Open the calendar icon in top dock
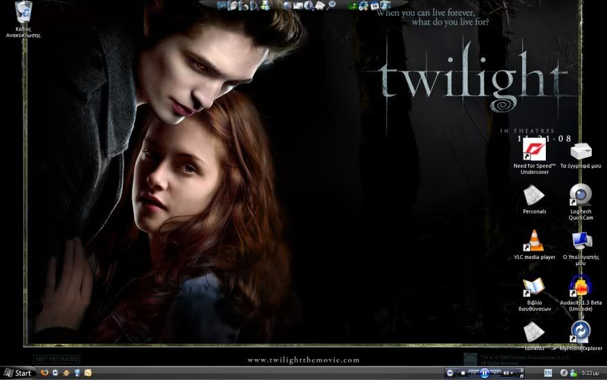 [374, 6]
